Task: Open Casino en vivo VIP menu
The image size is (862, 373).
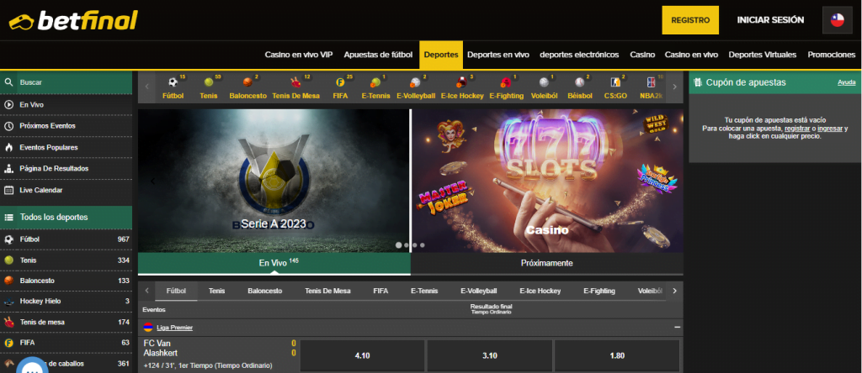Action: 299,55
